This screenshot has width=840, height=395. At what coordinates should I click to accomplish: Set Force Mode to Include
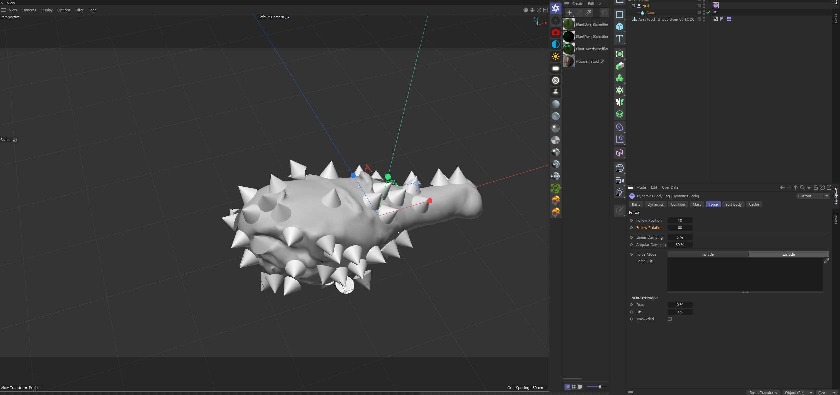(708, 254)
